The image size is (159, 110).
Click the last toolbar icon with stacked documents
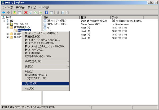click(67, 12)
